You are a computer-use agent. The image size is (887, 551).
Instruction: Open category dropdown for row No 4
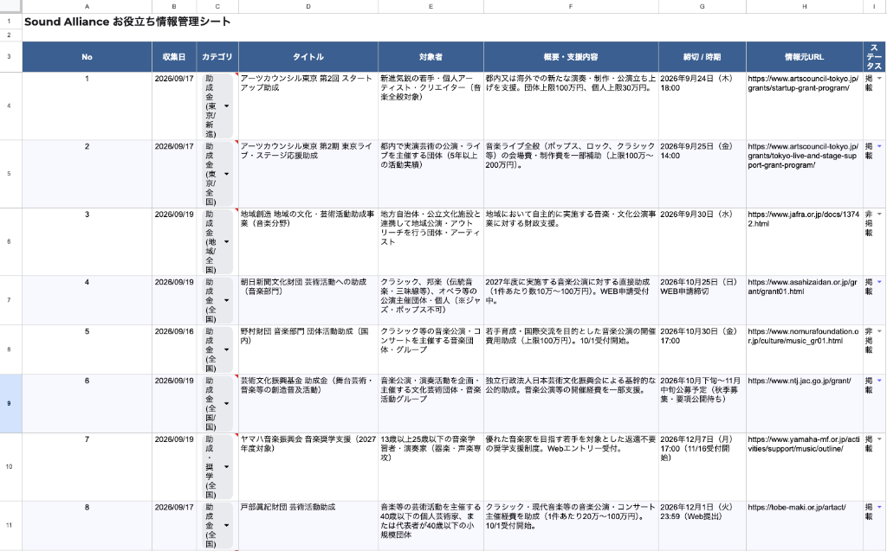226,301
